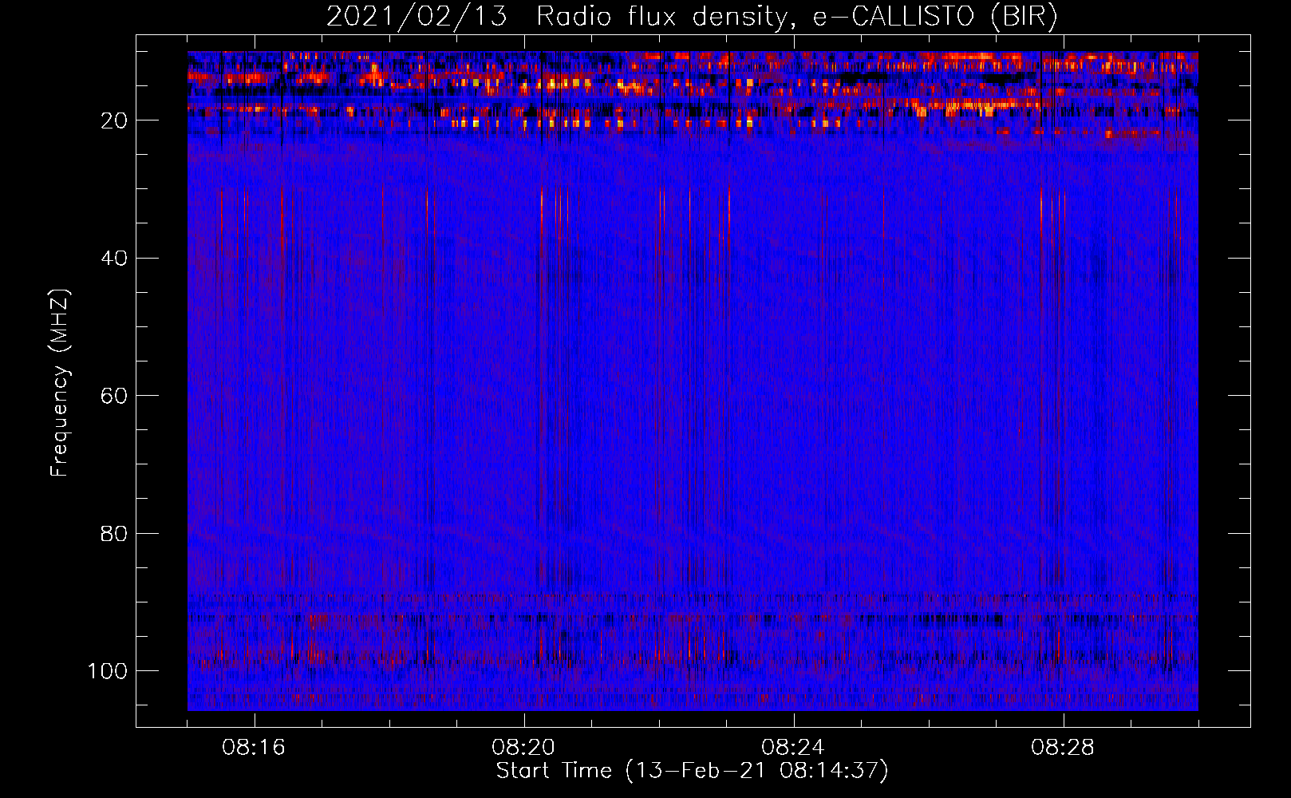Click the 'Start Time (13-Feb-21 08:14:37)' label
This screenshot has width=1291, height=798.
[x=692, y=771]
